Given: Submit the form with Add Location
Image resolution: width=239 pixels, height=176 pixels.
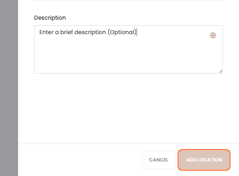Looking at the screenshot, I should (204, 160).
